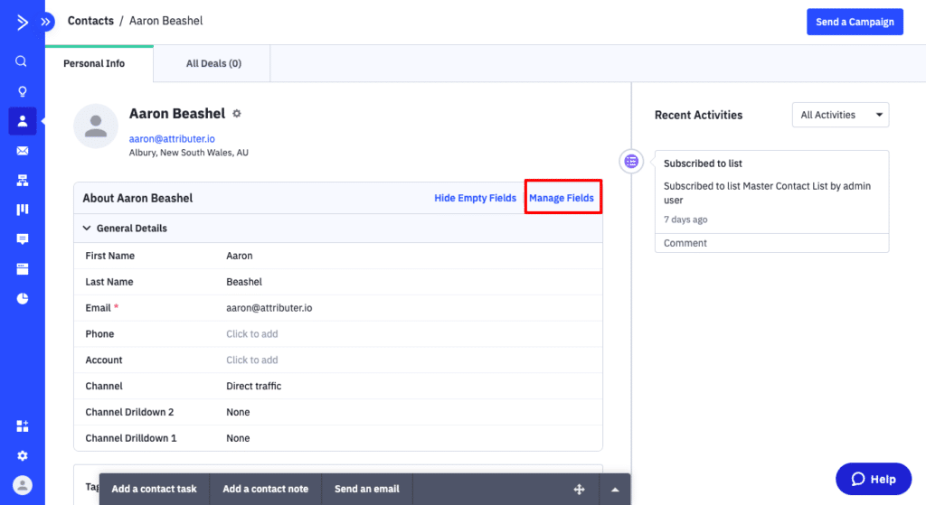The height and width of the screenshot is (505, 926).
Task: Open the search icon in sidebar
Action: tap(22, 61)
